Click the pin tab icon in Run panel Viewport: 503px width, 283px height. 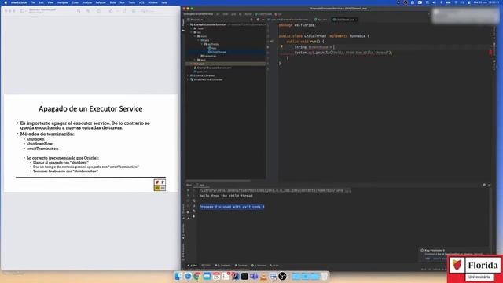(x=188, y=219)
